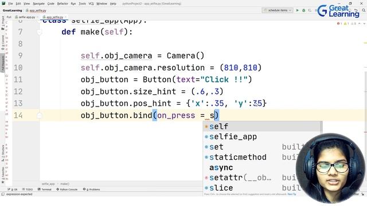Click line number 9 in gutter
This screenshot has height=206, width=367.
tap(21, 56)
